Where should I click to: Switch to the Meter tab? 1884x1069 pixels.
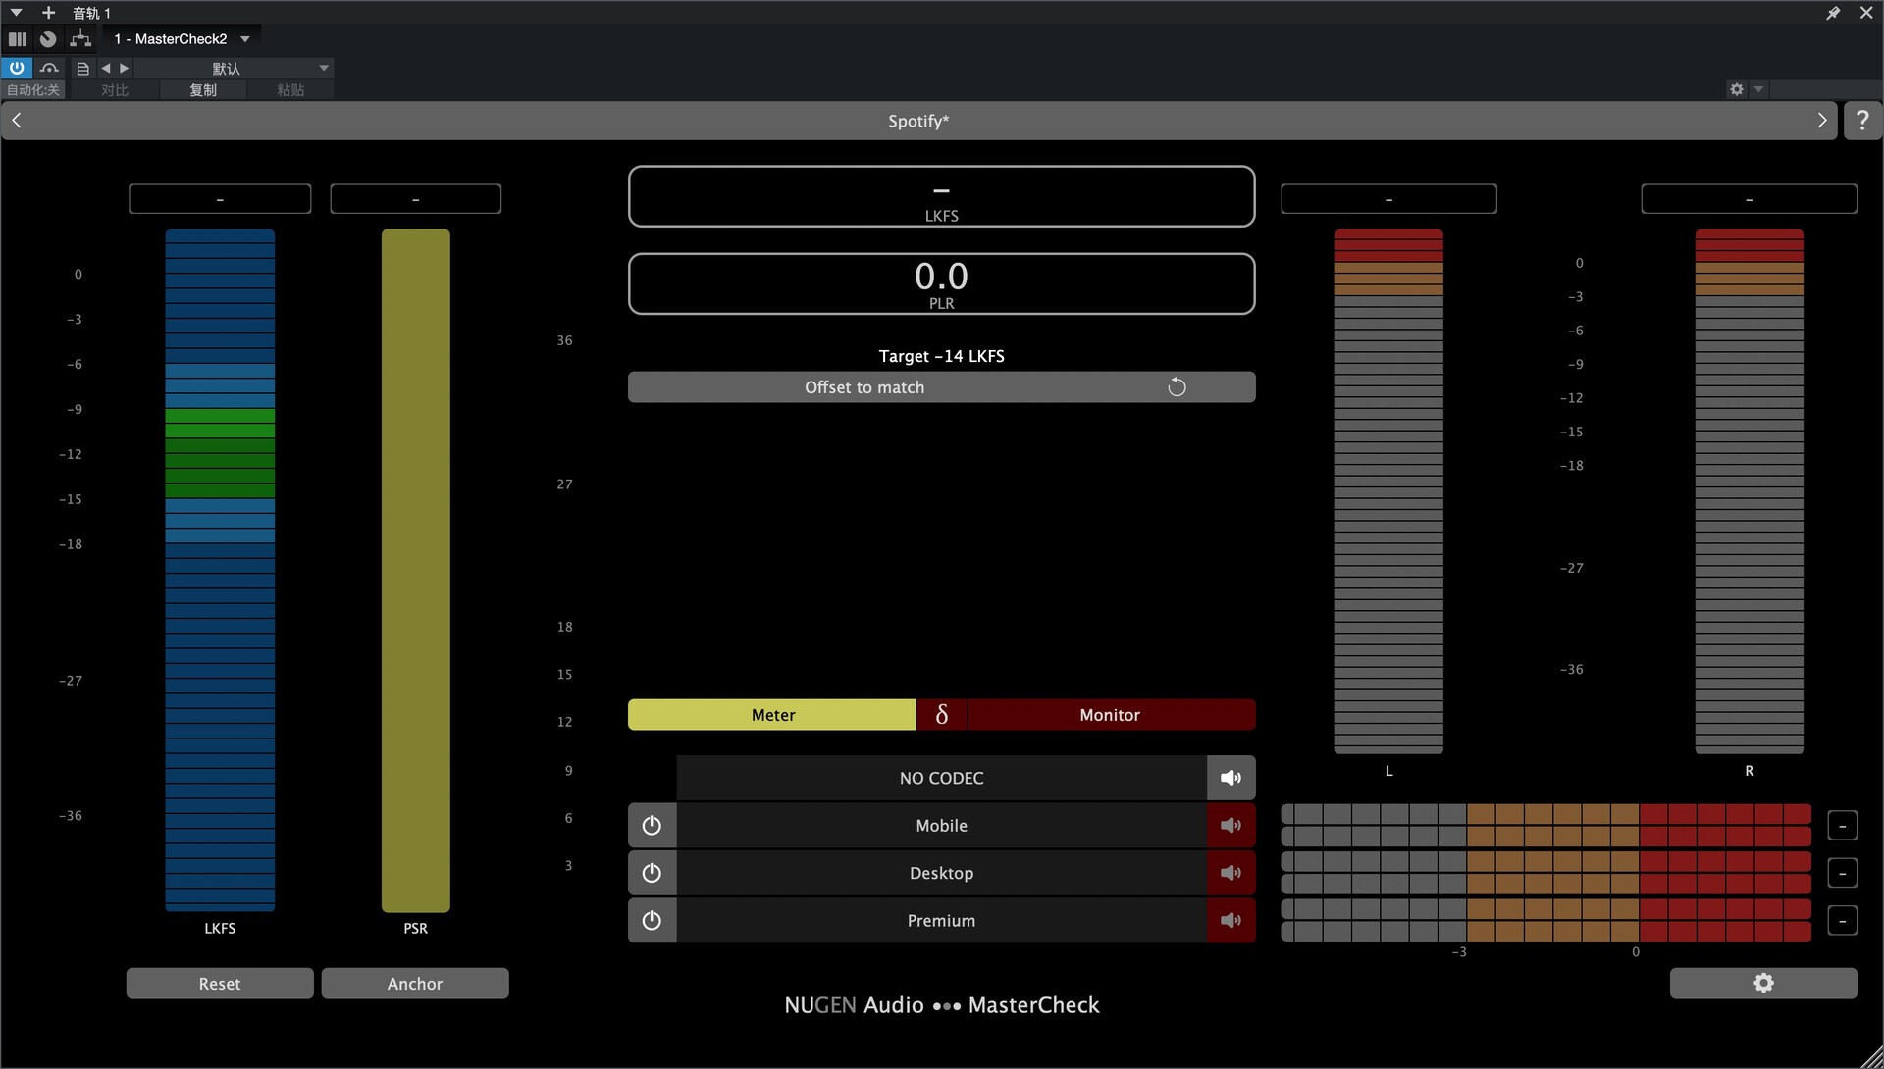click(x=772, y=715)
